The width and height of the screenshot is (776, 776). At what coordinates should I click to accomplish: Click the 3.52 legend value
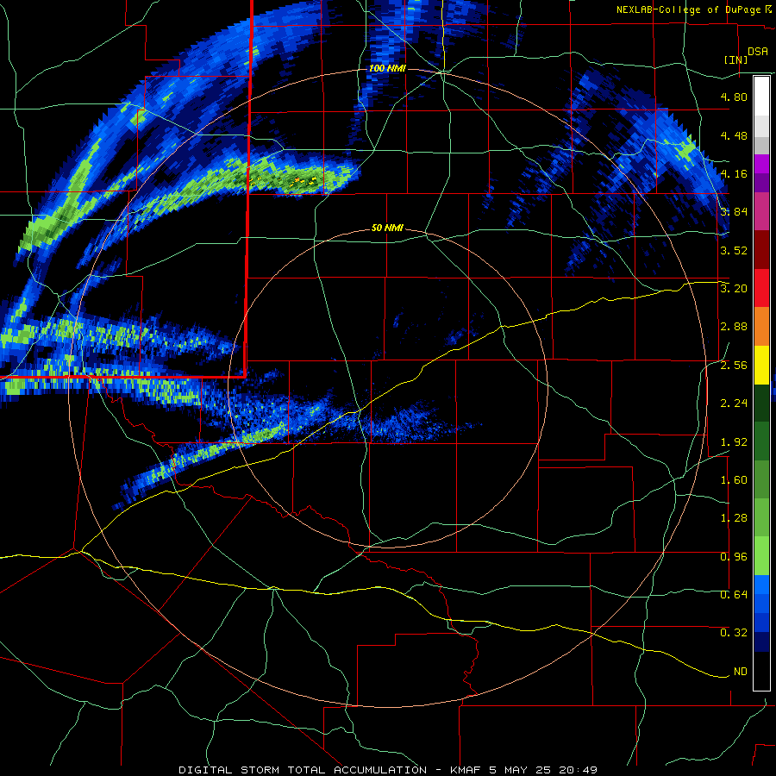[734, 250]
